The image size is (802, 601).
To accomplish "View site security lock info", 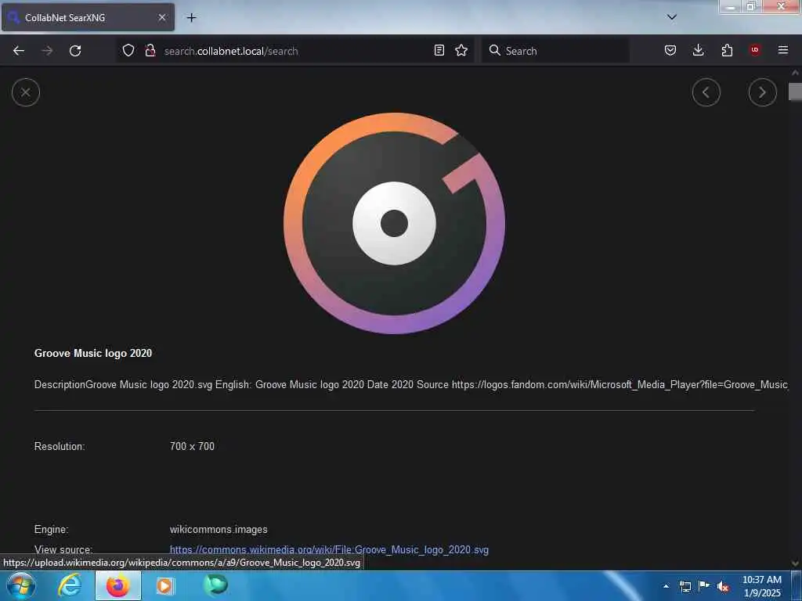I will click(x=150, y=50).
